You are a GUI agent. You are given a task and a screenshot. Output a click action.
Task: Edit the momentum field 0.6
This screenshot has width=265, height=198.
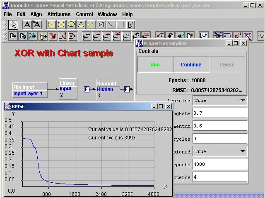220,126
